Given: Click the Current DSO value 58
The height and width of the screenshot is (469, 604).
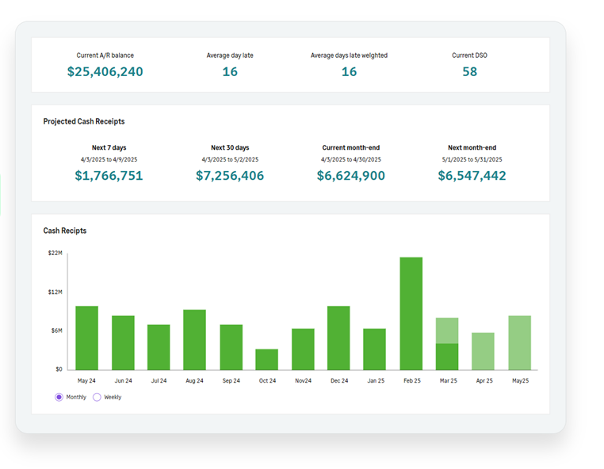Looking at the screenshot, I should click(470, 72).
